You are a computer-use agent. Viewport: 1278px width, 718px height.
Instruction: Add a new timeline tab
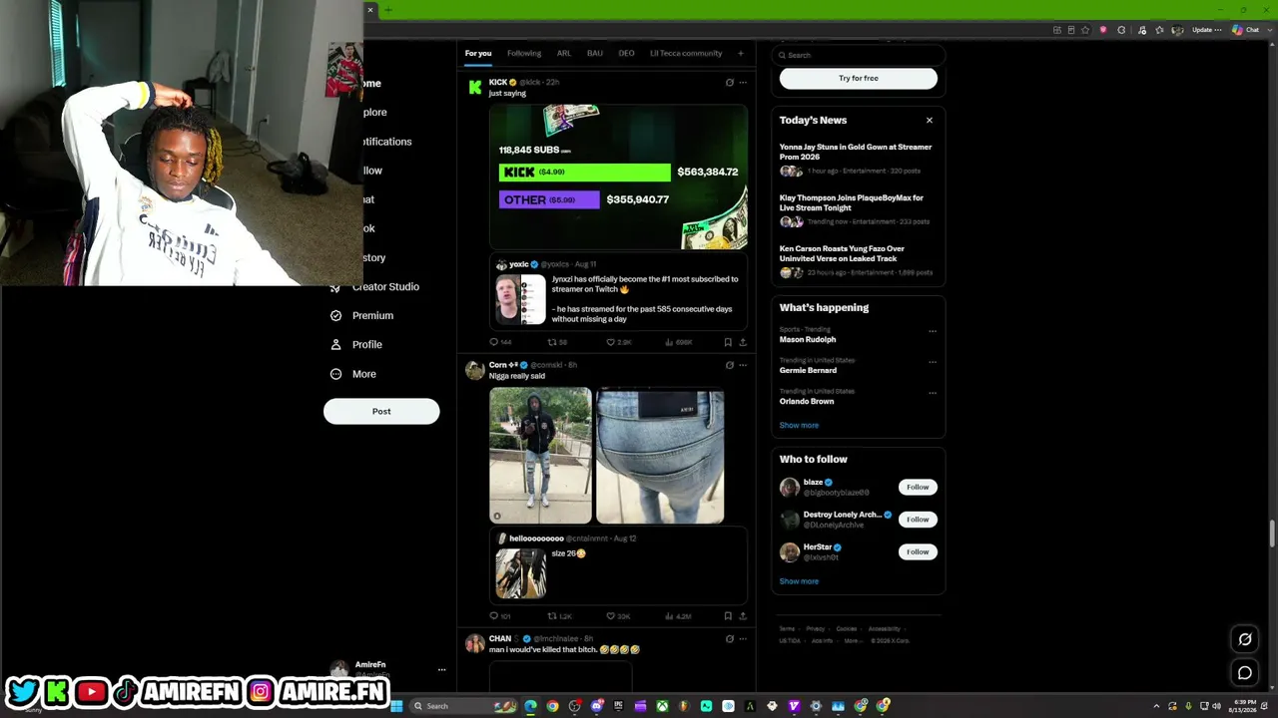tap(740, 53)
